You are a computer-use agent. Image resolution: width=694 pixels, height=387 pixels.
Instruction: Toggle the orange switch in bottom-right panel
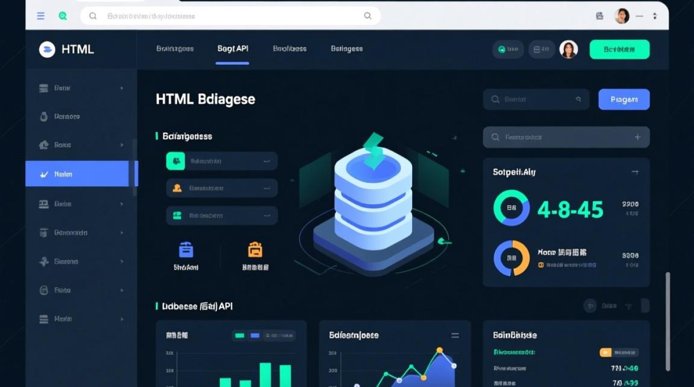click(x=606, y=352)
